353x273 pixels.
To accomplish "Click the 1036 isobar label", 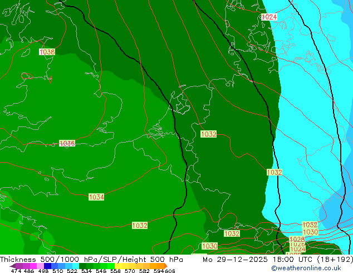I will [67, 143].
